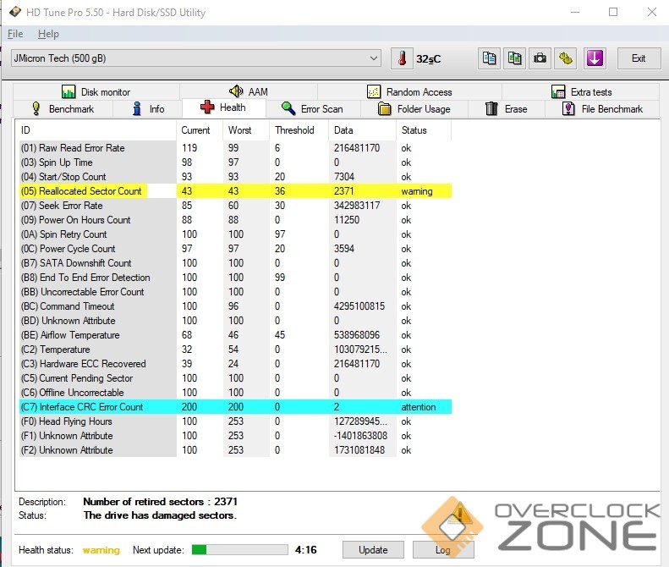The height and width of the screenshot is (567, 669).
Task: Click the warning status in Reallocated row
Action: pyautogui.click(x=417, y=191)
